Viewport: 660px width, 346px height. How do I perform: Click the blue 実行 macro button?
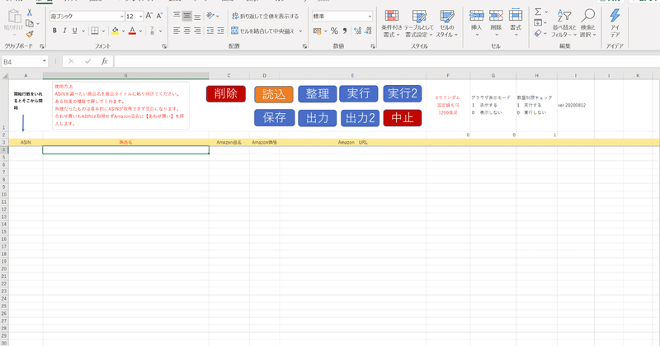coord(359,93)
